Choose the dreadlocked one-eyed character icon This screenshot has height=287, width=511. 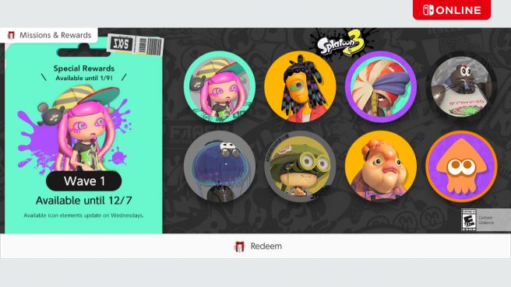300,86
